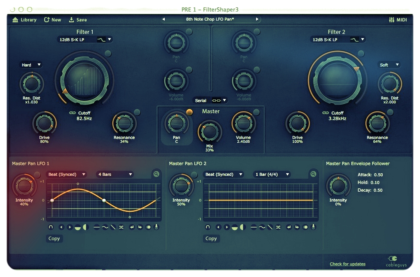This screenshot has width=420, height=277.
Task: Open Filter 2 type dropdown 12dB S-K LP
Action: point(338,39)
